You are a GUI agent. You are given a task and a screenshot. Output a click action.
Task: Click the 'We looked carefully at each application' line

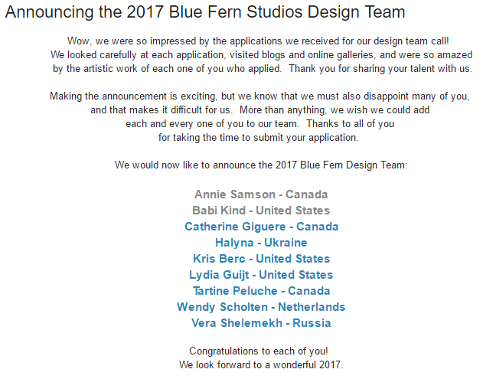(x=261, y=55)
